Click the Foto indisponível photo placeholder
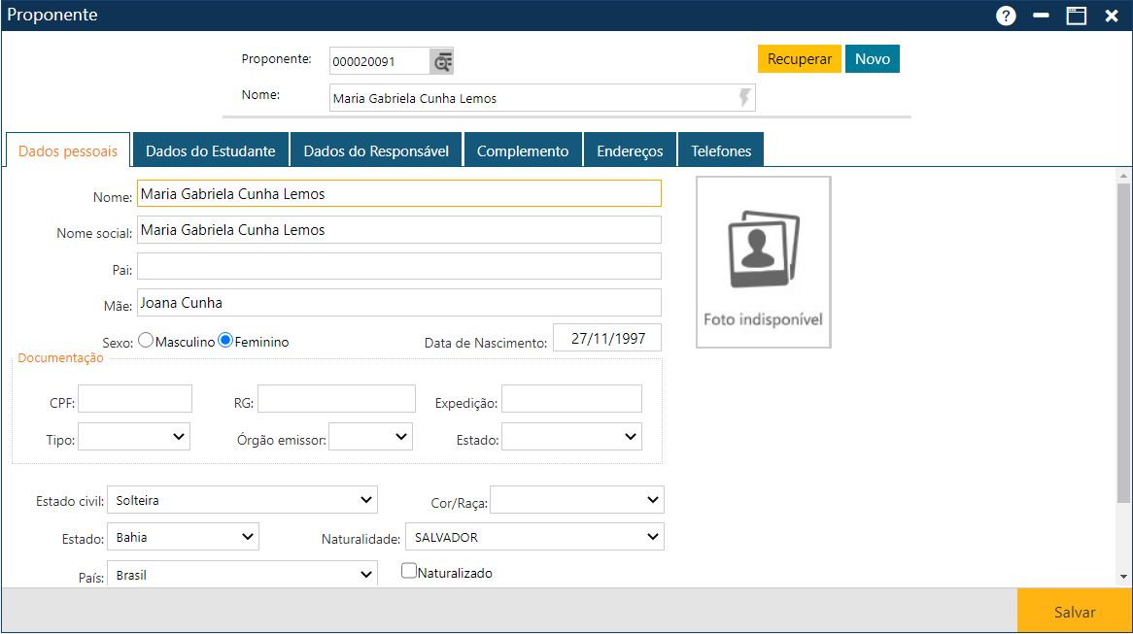Viewport: 1133px width, 634px height. (x=763, y=262)
